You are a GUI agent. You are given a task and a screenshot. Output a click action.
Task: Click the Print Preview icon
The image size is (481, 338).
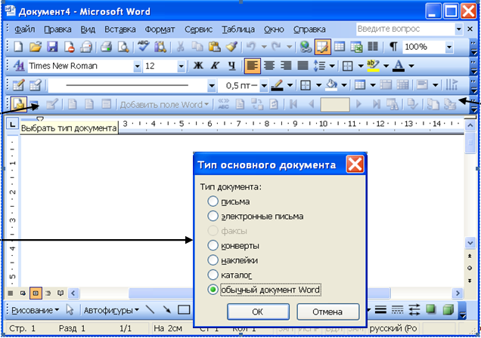pyautogui.click(x=123, y=47)
